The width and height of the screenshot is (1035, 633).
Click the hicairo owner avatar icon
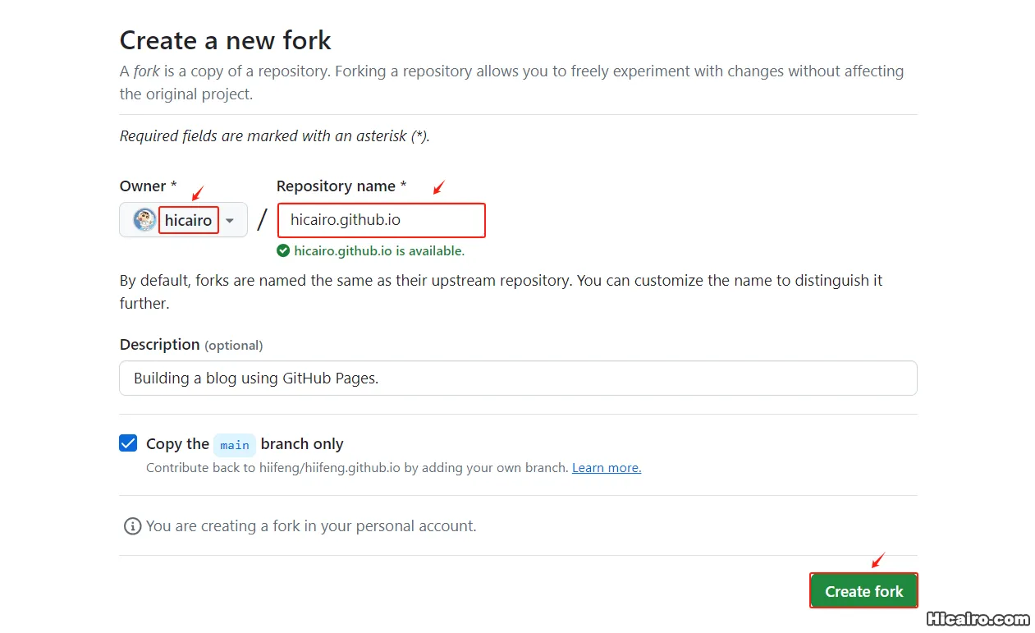pos(144,219)
